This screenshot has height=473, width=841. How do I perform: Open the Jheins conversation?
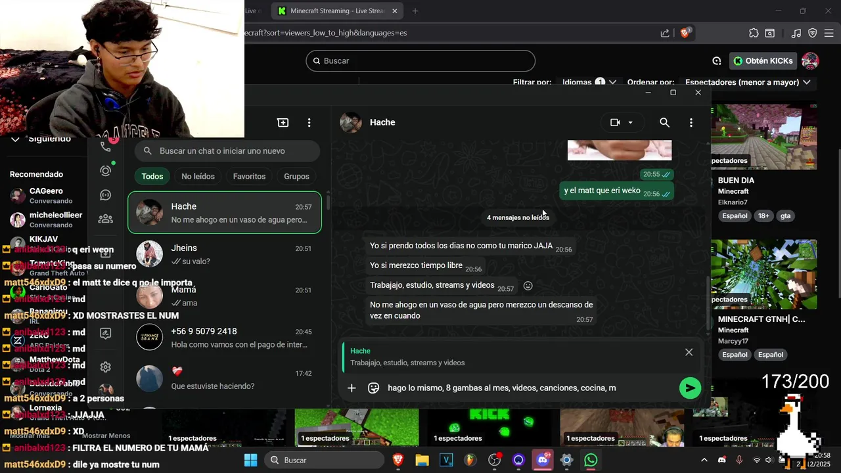(225, 254)
